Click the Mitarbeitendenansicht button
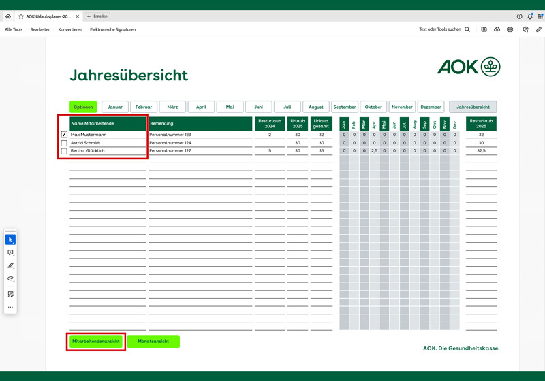This screenshot has width=545, height=381. coord(96,342)
